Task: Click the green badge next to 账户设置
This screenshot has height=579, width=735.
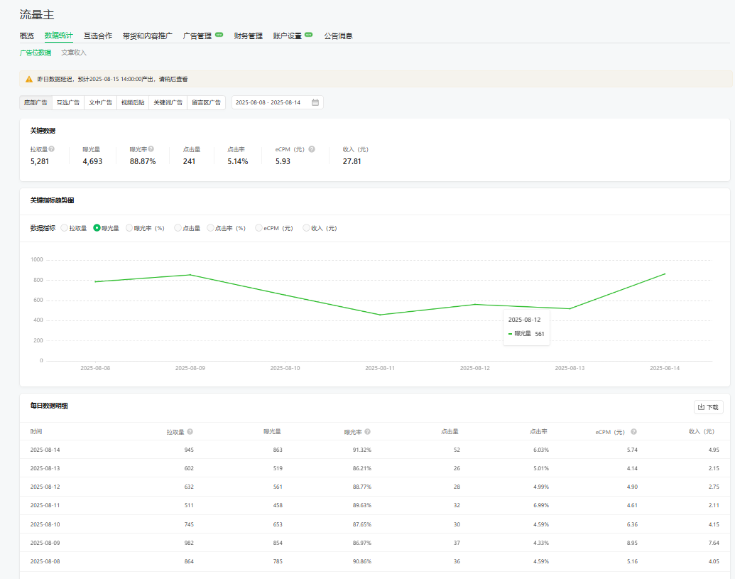Action: click(x=308, y=35)
